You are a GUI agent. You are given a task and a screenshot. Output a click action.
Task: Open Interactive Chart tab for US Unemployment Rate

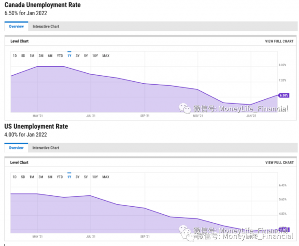coord(46,148)
